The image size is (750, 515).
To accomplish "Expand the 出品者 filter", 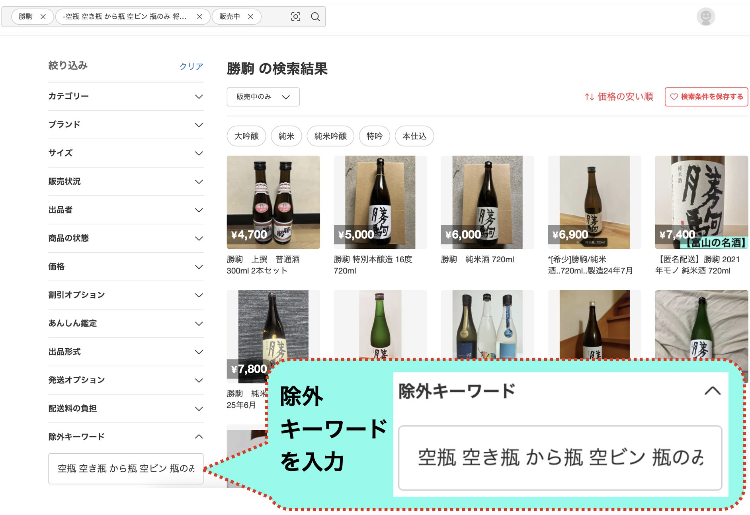I will click(x=126, y=210).
